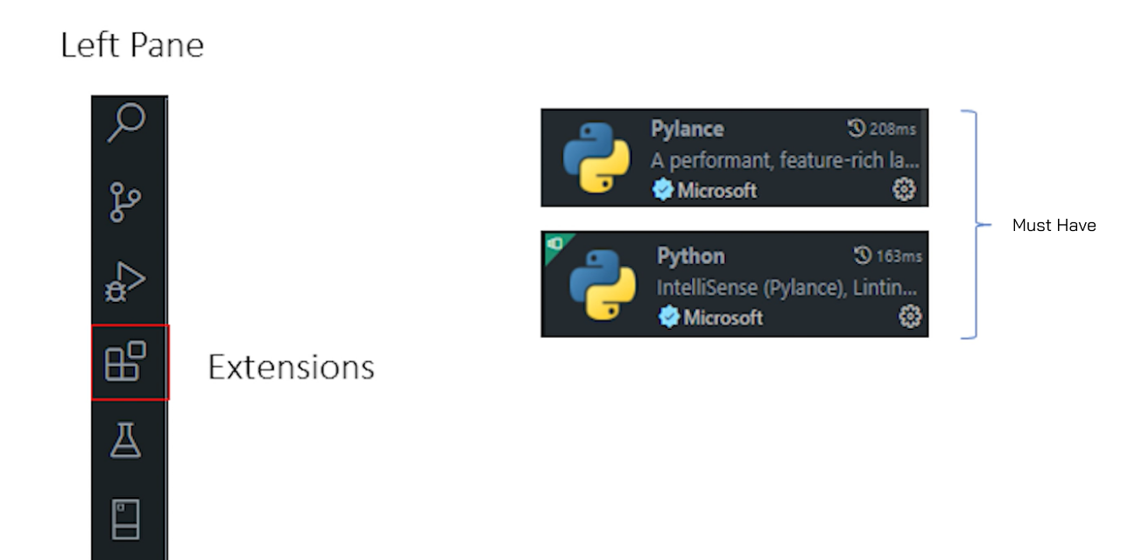Click the Pylance description text
The image size is (1121, 560).
785,161
